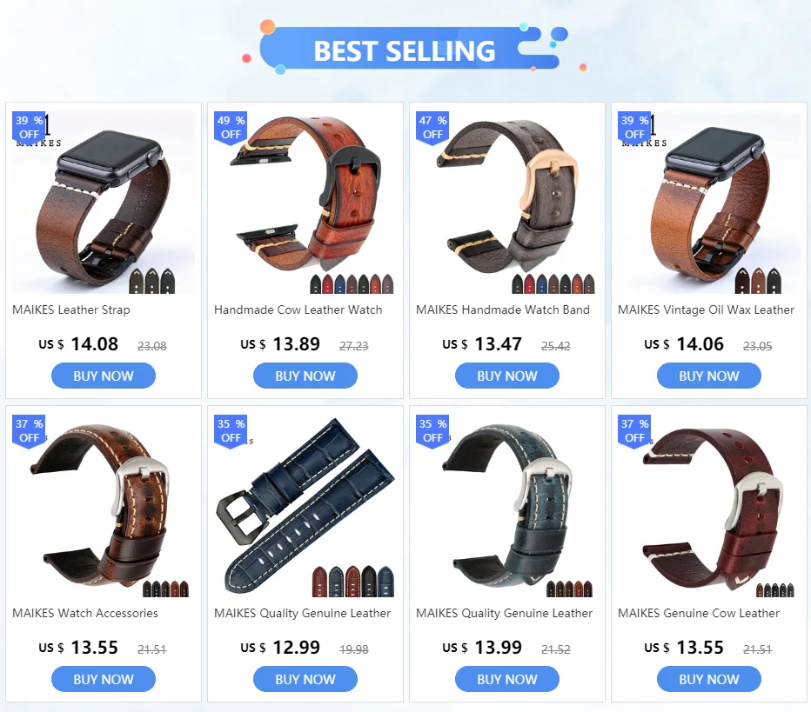Open the grey MAIKES Handmade Watch Band image
This screenshot has width=811, height=712.
point(506,202)
